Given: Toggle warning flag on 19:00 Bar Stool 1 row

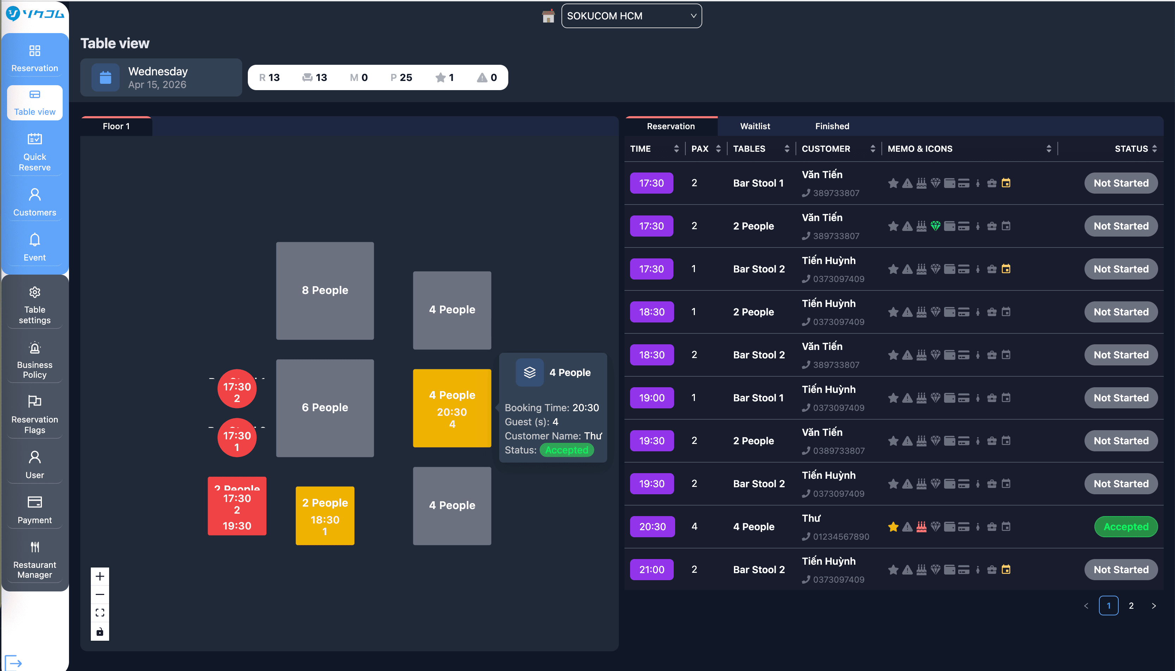Looking at the screenshot, I should (907, 398).
